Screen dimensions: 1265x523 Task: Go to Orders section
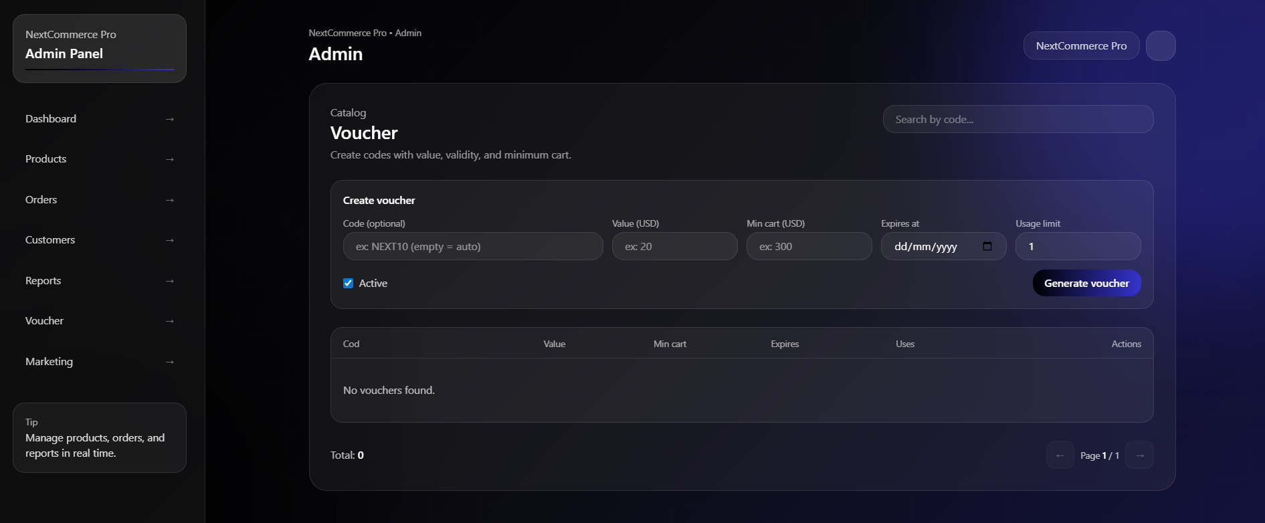coord(100,200)
